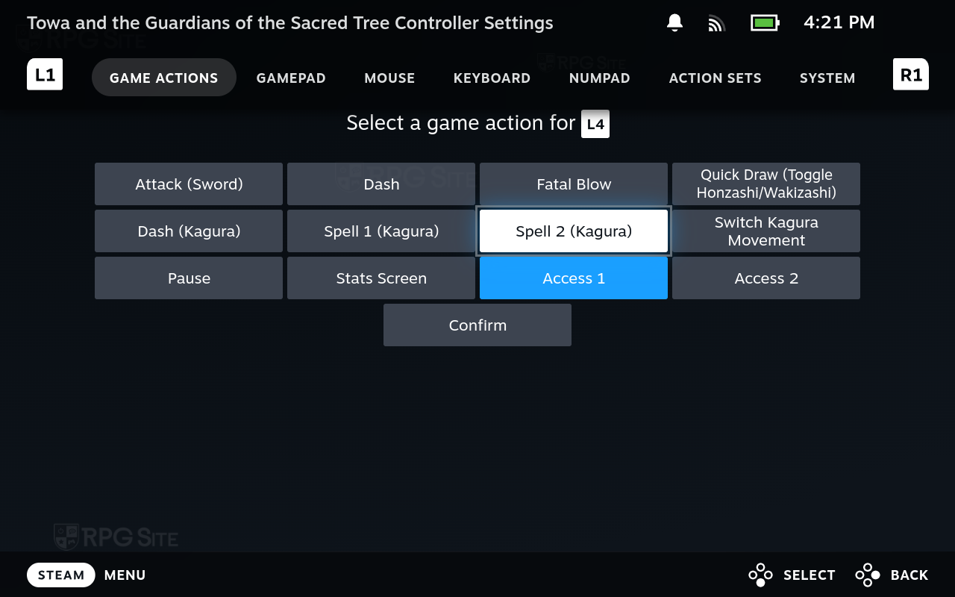Select the Stats Screen action
Image resolution: width=955 pixels, height=597 pixels.
381,278
